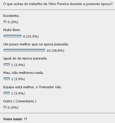
Task: Click the '10 (58.8%)' vote count text
Action: pyautogui.click(x=55, y=50)
